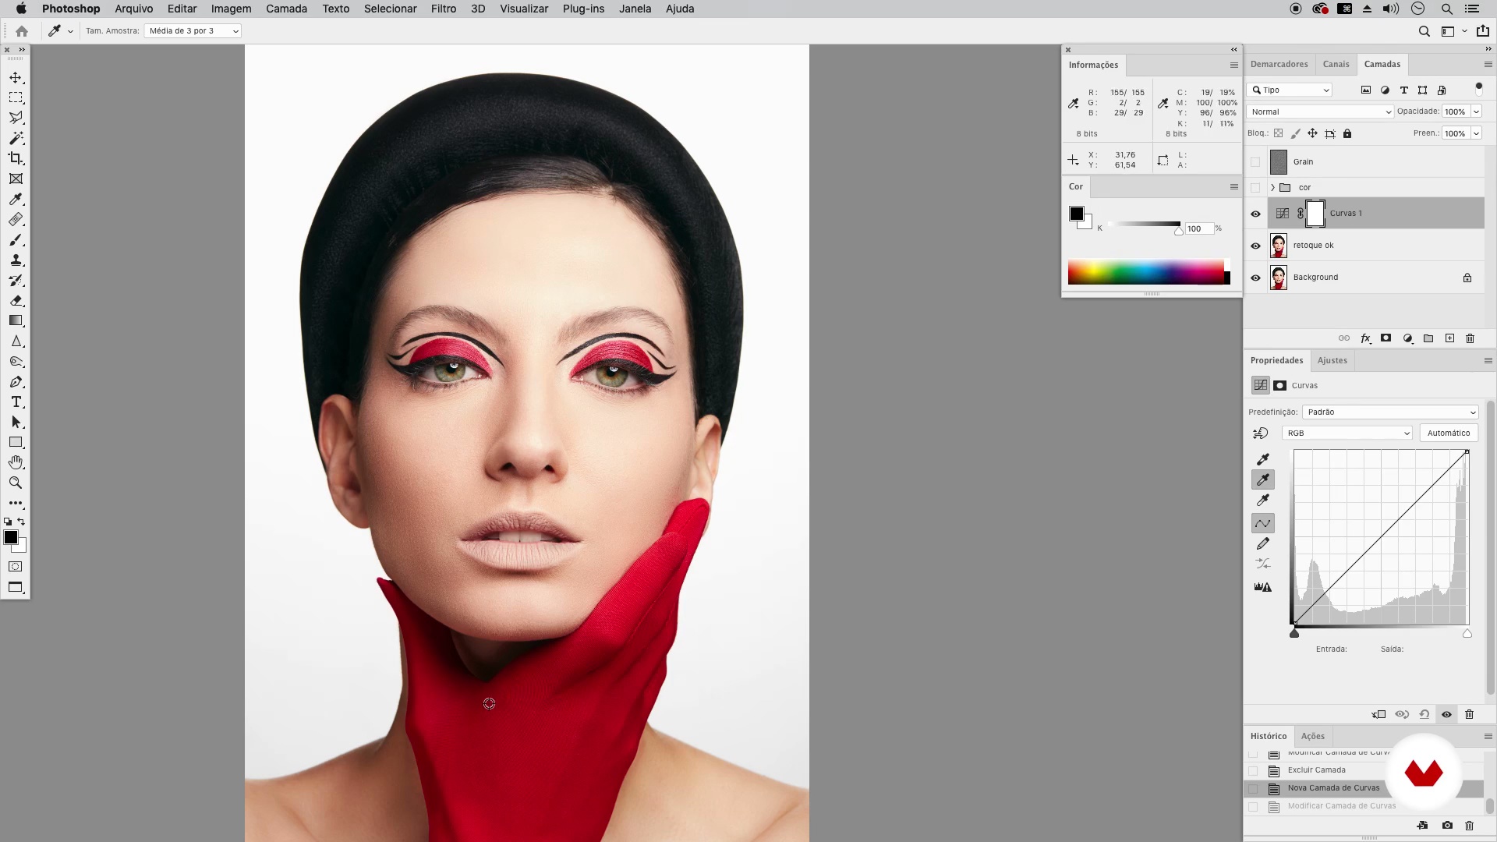Select the Hand tool

tap(16, 462)
